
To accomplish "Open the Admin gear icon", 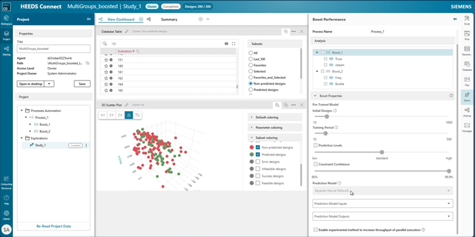I will click(7, 215).
